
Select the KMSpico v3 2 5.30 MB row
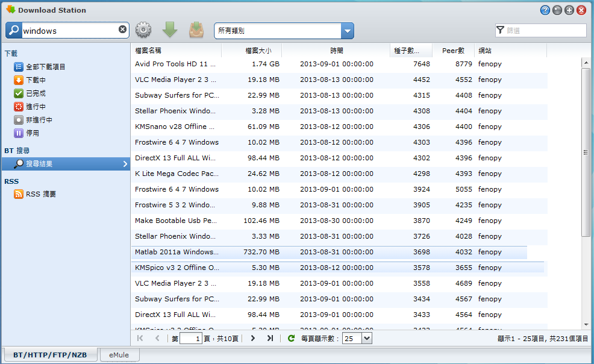tap(339, 268)
